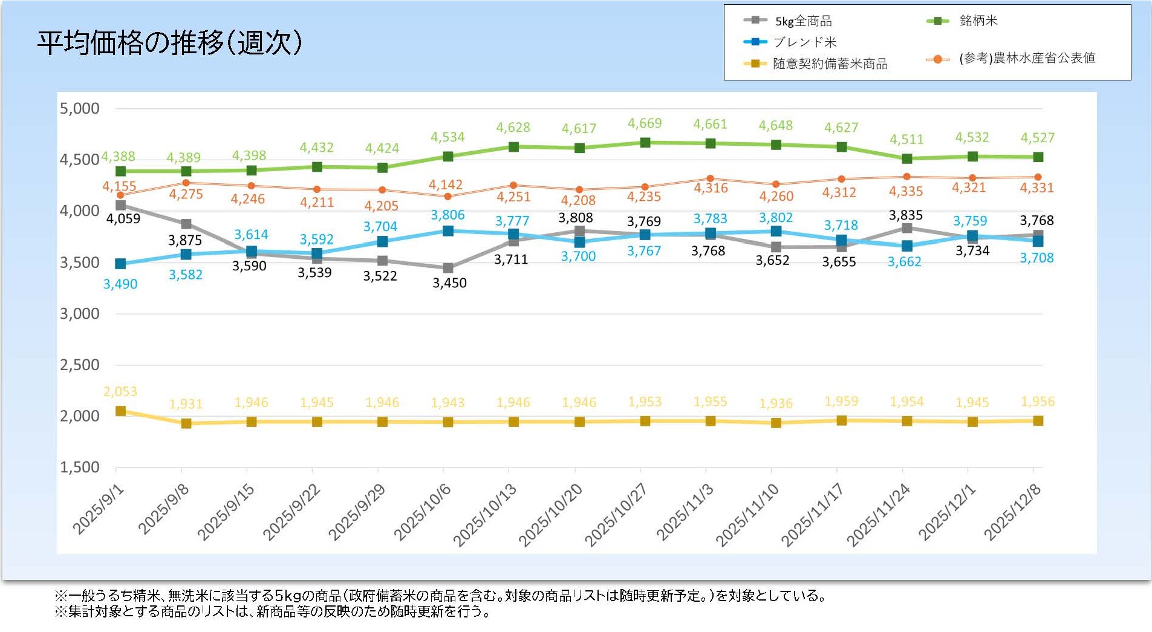Viewport: 1152px width, 632px height.
Task: Select the ブレンド米 data point labeled 3,490
Action: 120,264
